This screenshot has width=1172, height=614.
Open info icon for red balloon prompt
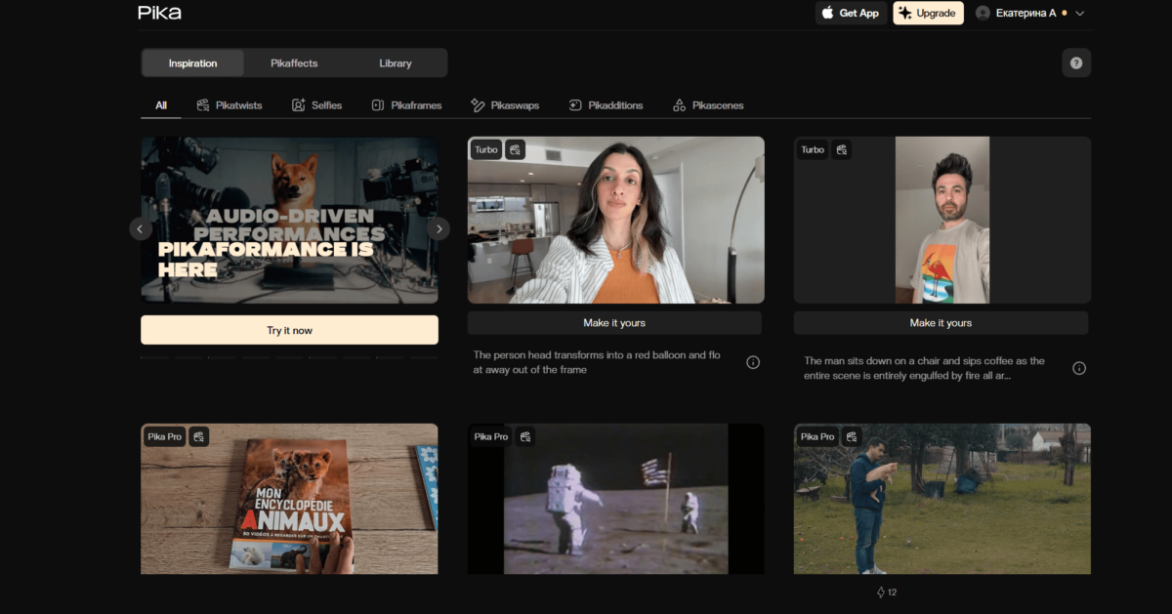tap(753, 362)
